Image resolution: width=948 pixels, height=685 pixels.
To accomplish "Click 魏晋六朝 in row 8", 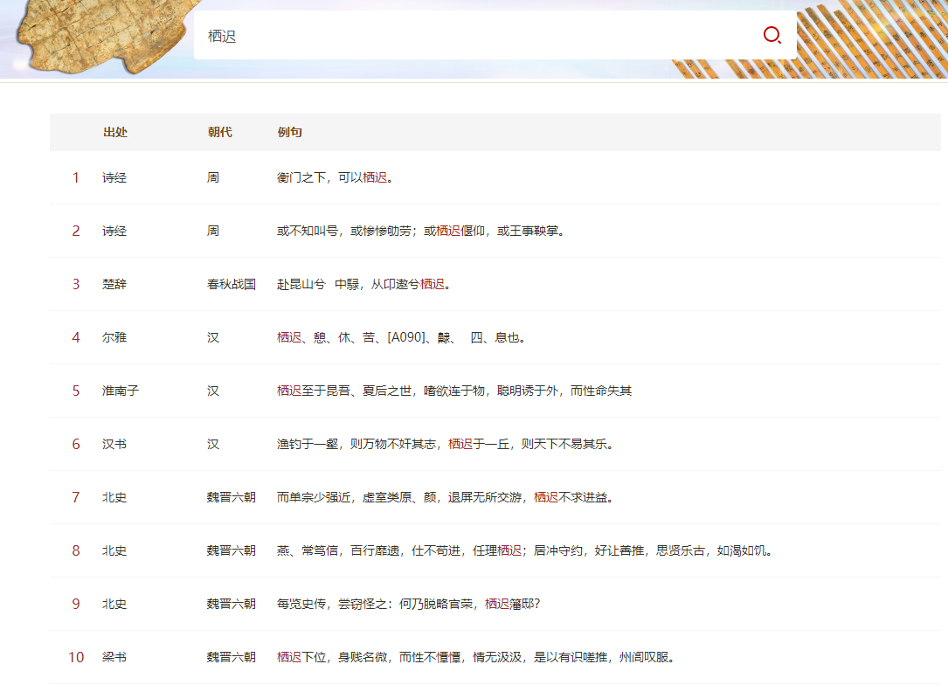I will coord(231,550).
